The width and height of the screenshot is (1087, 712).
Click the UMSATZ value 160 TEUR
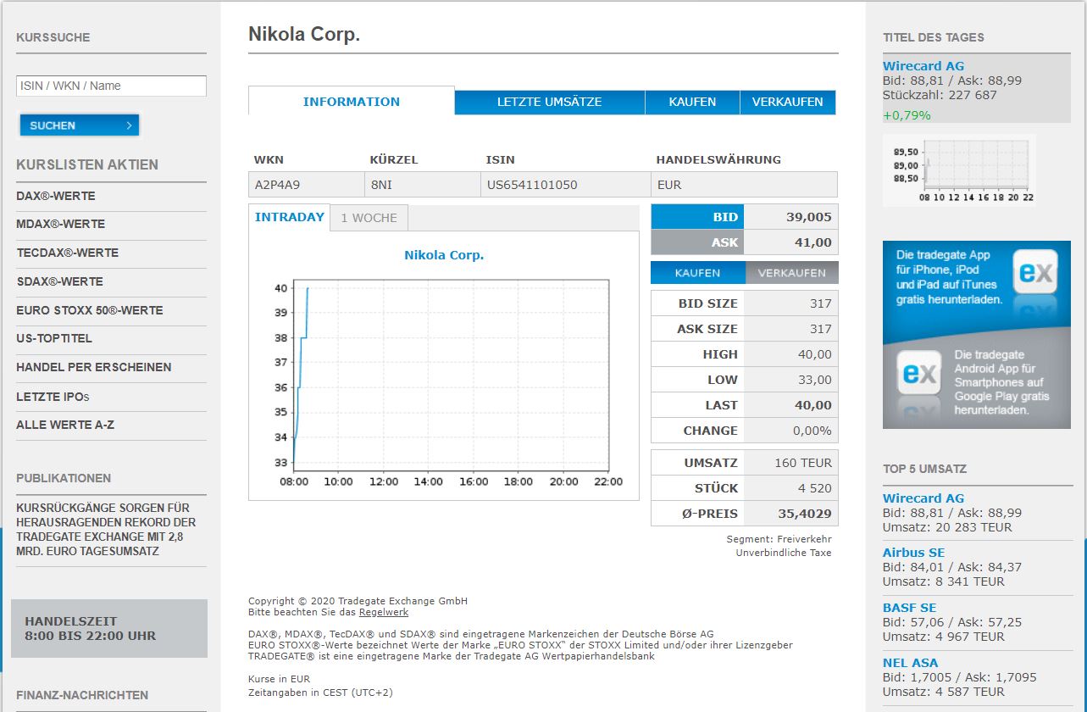[x=803, y=463]
